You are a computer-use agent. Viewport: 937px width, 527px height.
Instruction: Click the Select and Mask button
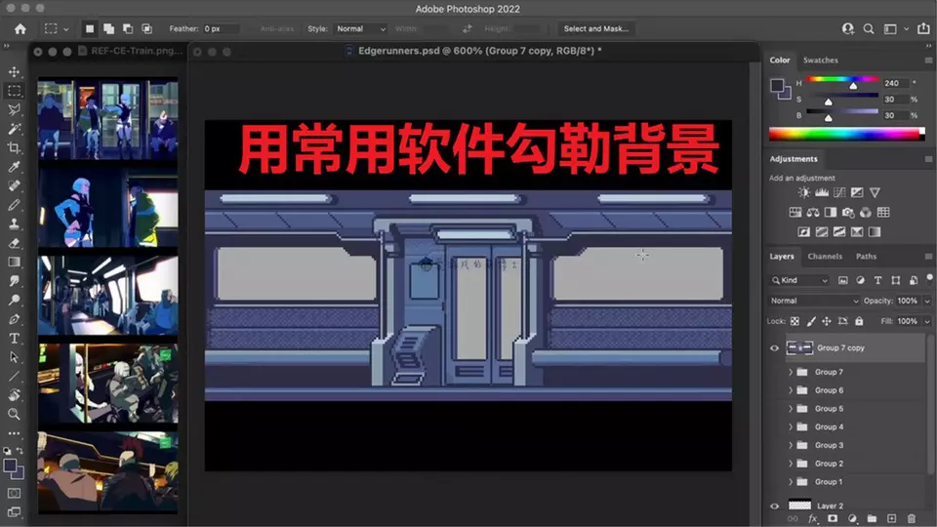[595, 28]
